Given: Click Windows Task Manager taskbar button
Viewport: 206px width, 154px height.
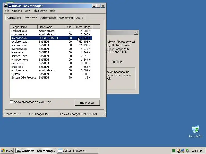Looking at the screenshot, I should (36, 151).
